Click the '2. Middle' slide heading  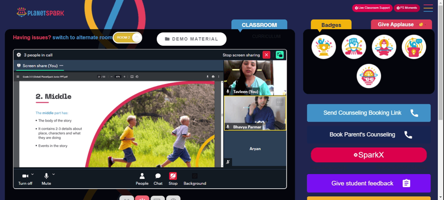pos(53,97)
